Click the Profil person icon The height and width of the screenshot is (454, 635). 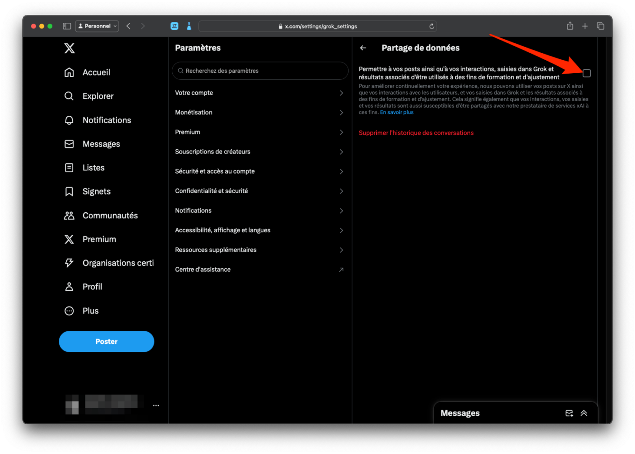click(69, 286)
